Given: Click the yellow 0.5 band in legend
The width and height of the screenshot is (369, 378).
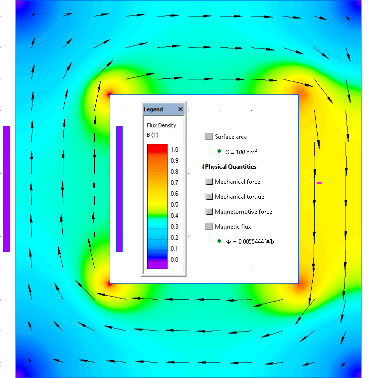Looking at the screenshot, I should 157,202.
